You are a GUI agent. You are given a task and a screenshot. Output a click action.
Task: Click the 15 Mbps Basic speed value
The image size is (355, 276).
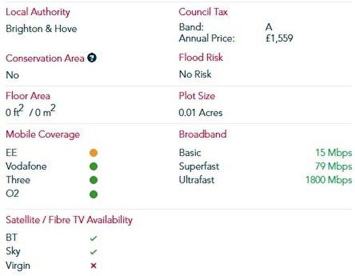[x=333, y=153]
